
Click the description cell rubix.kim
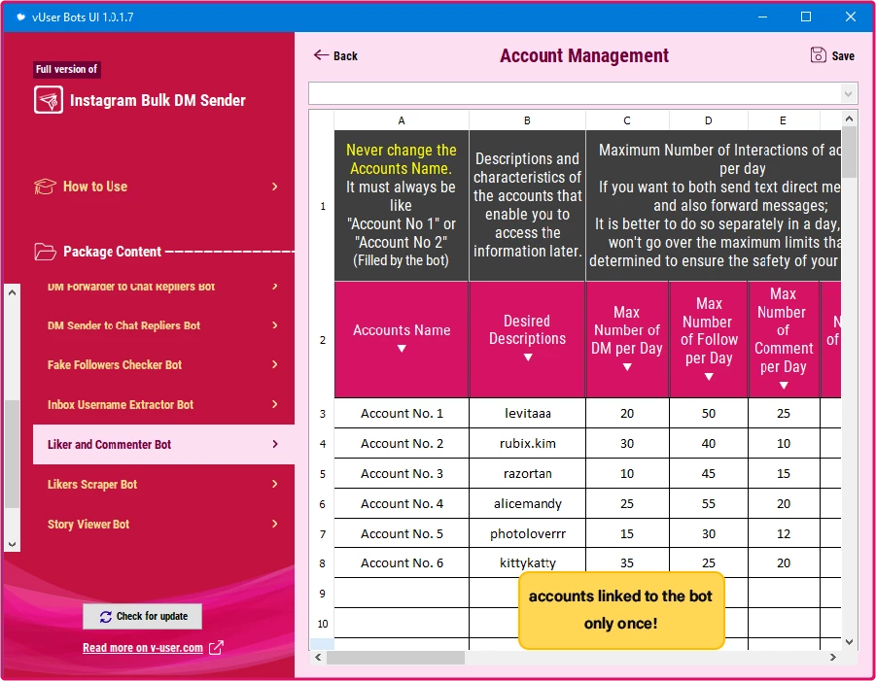(x=527, y=444)
